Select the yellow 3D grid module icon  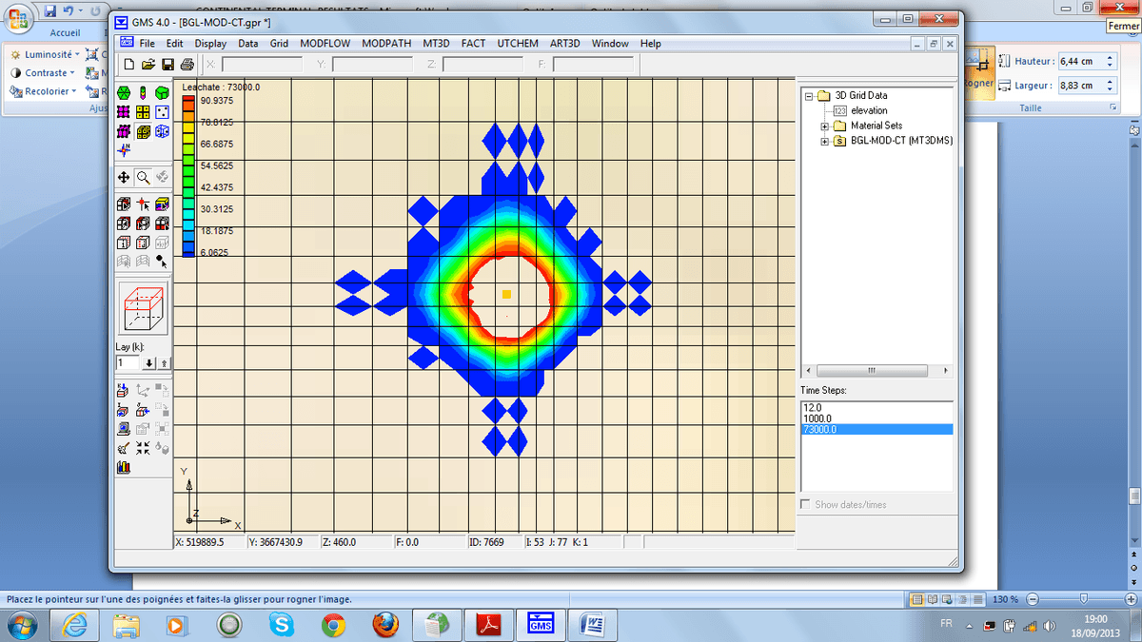pyautogui.click(x=143, y=131)
